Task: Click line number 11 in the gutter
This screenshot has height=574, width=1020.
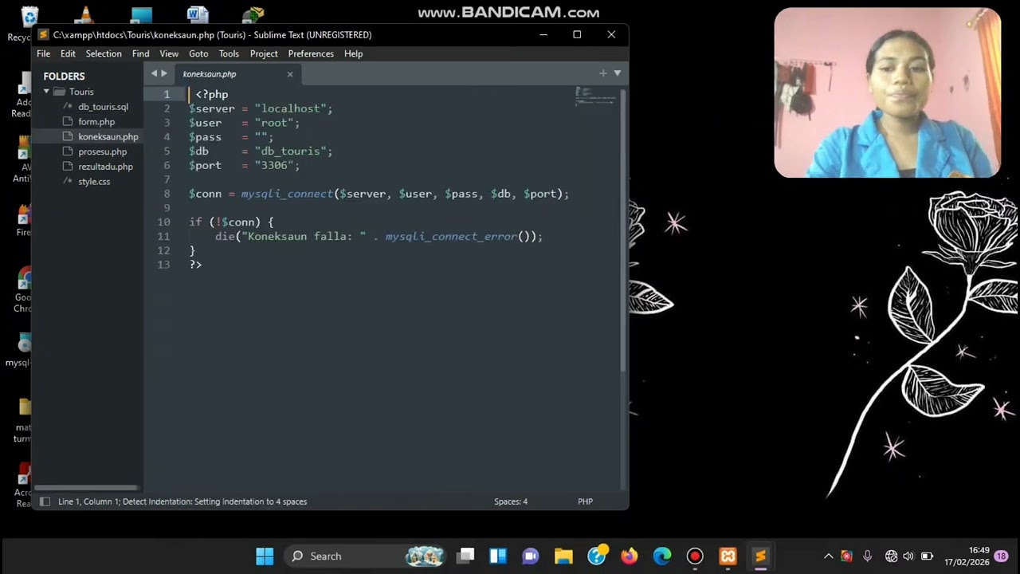Action: pyautogui.click(x=163, y=237)
